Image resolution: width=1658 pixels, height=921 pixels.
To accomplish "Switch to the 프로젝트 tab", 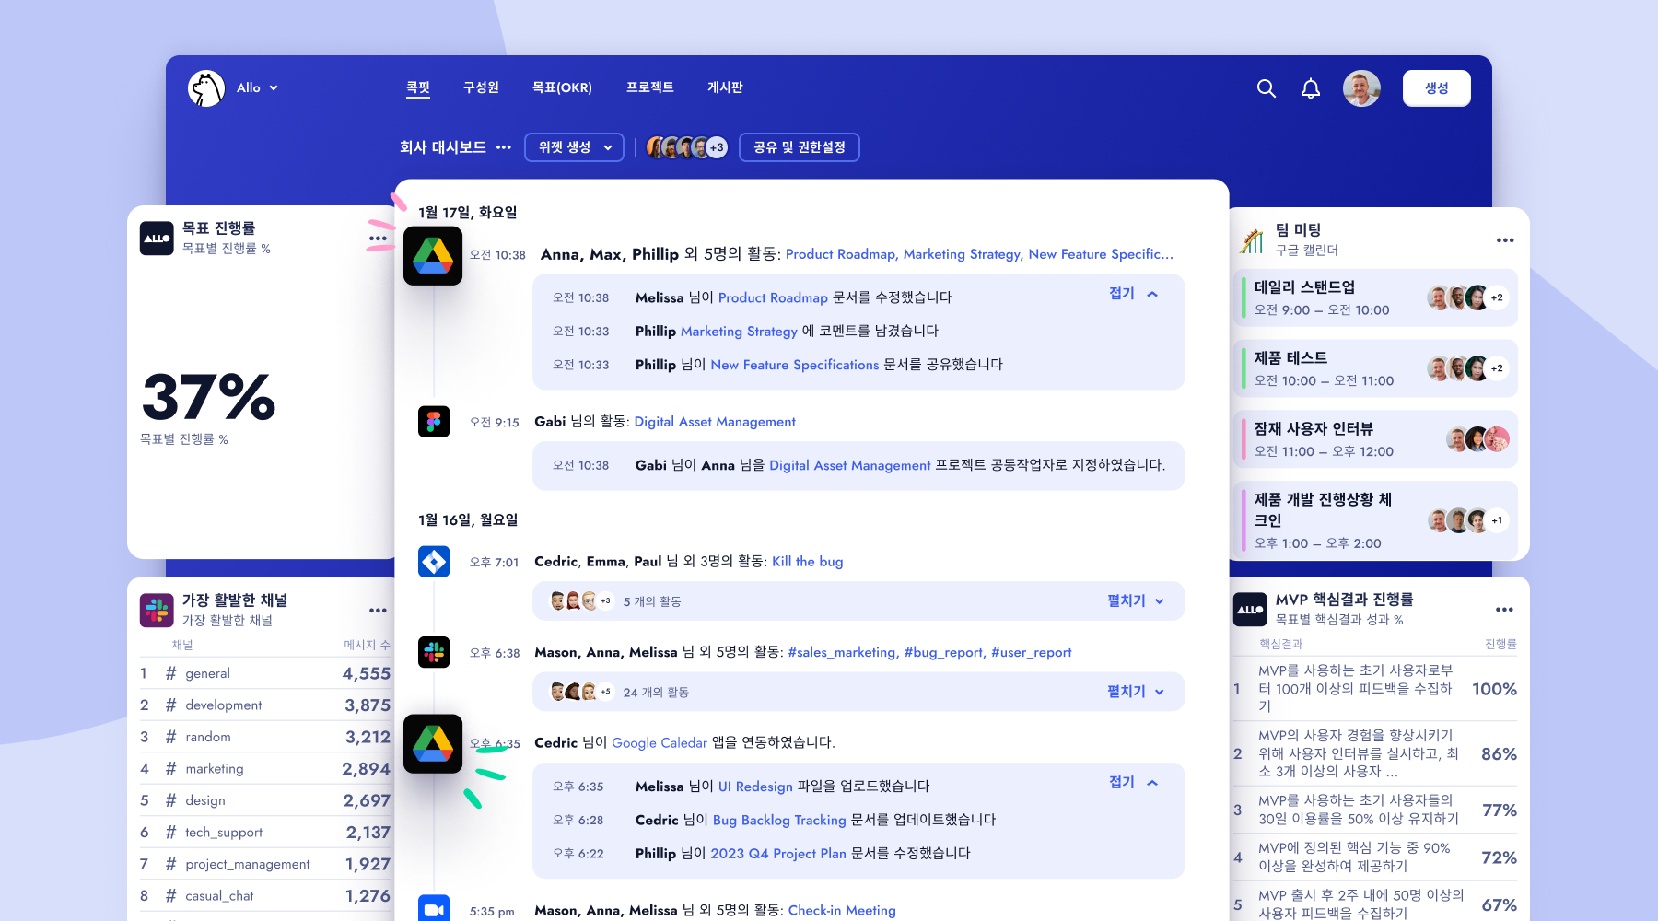I will click(x=650, y=87).
